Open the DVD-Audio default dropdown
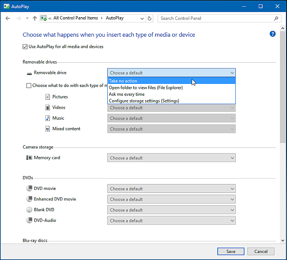 point(171,220)
